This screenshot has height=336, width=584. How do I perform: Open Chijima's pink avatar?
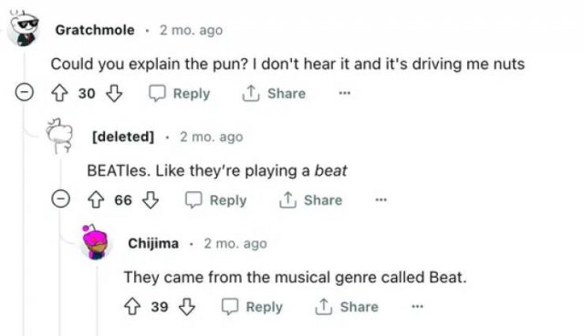point(95,242)
